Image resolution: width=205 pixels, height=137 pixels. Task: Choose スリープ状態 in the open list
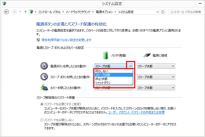tap(114, 75)
